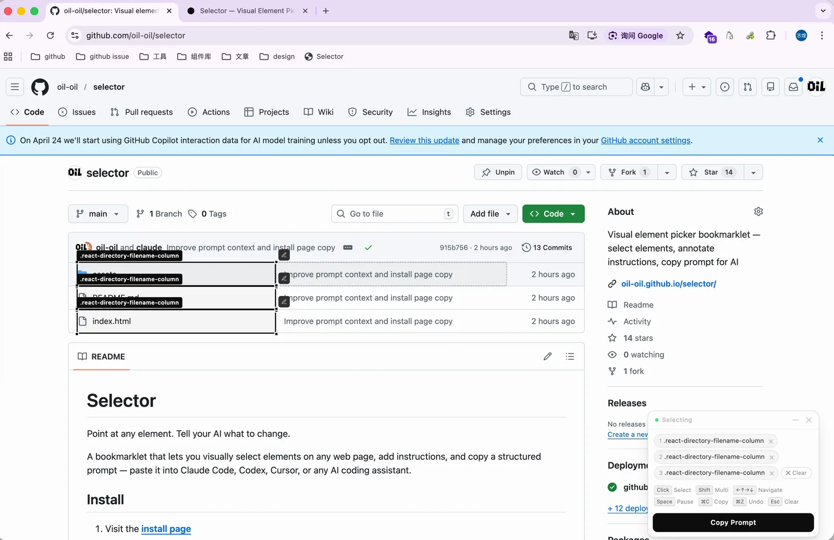Open the Security tab

click(x=371, y=112)
